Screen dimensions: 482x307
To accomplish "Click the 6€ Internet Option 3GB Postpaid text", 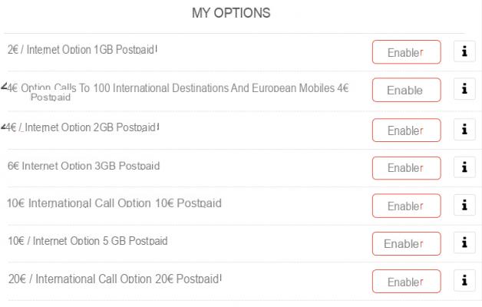I will [84, 166].
